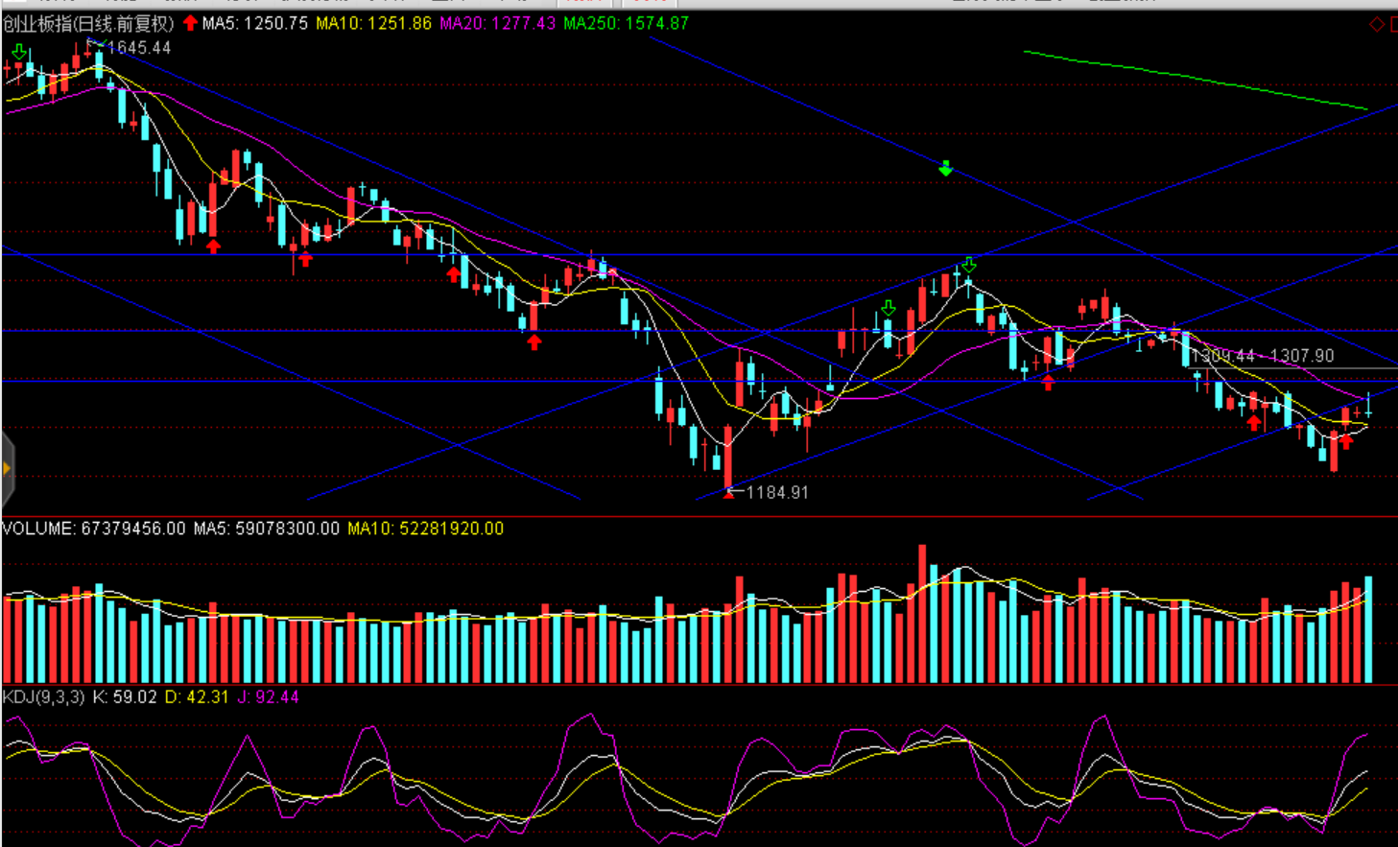Click the red buy arrow below the 1184.91 low
This screenshot has height=847, width=1398.
coord(728,492)
